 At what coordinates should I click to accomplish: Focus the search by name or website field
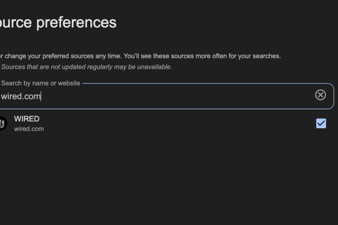pyautogui.click(x=166, y=96)
